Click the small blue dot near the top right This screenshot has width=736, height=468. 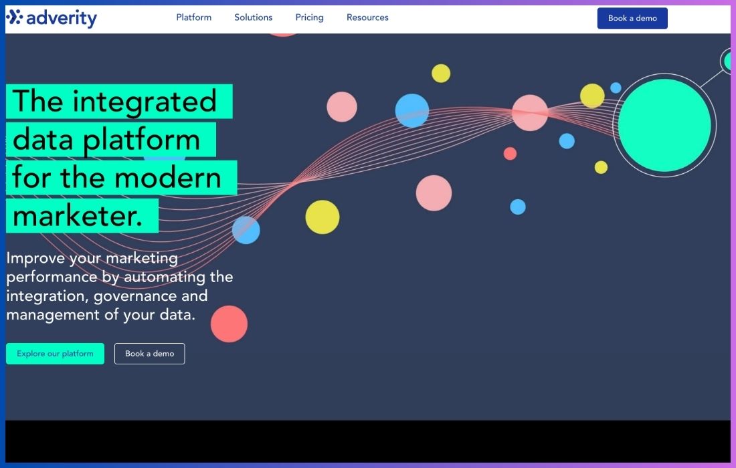tap(616, 87)
